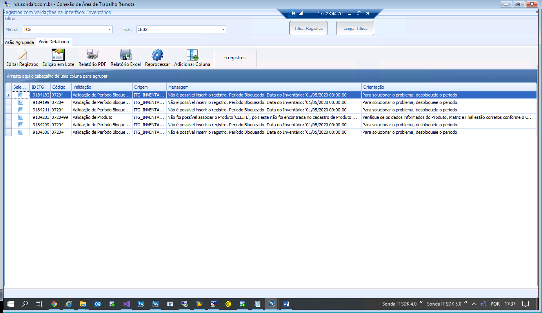Expand the Matriz dropdown showing TCE

coord(109,29)
